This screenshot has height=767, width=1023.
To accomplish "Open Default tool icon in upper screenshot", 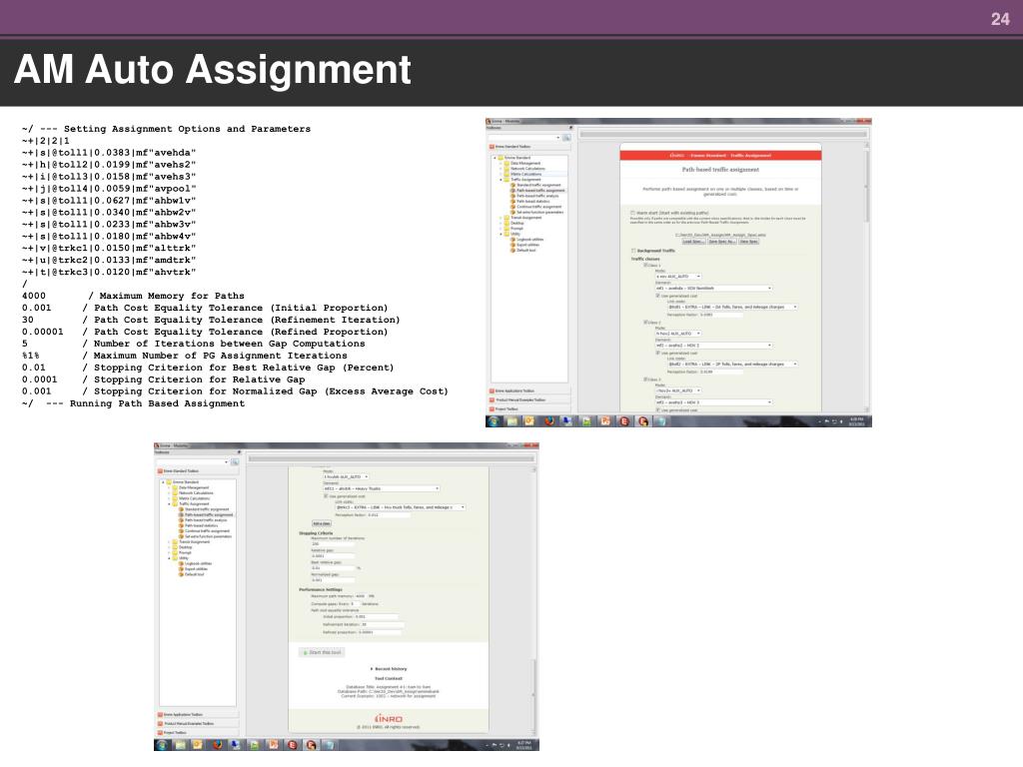I will tap(512, 251).
